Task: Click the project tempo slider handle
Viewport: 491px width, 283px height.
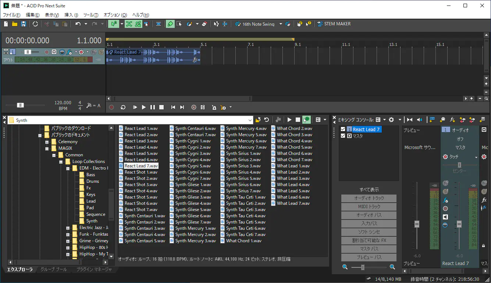Action: [21, 105]
